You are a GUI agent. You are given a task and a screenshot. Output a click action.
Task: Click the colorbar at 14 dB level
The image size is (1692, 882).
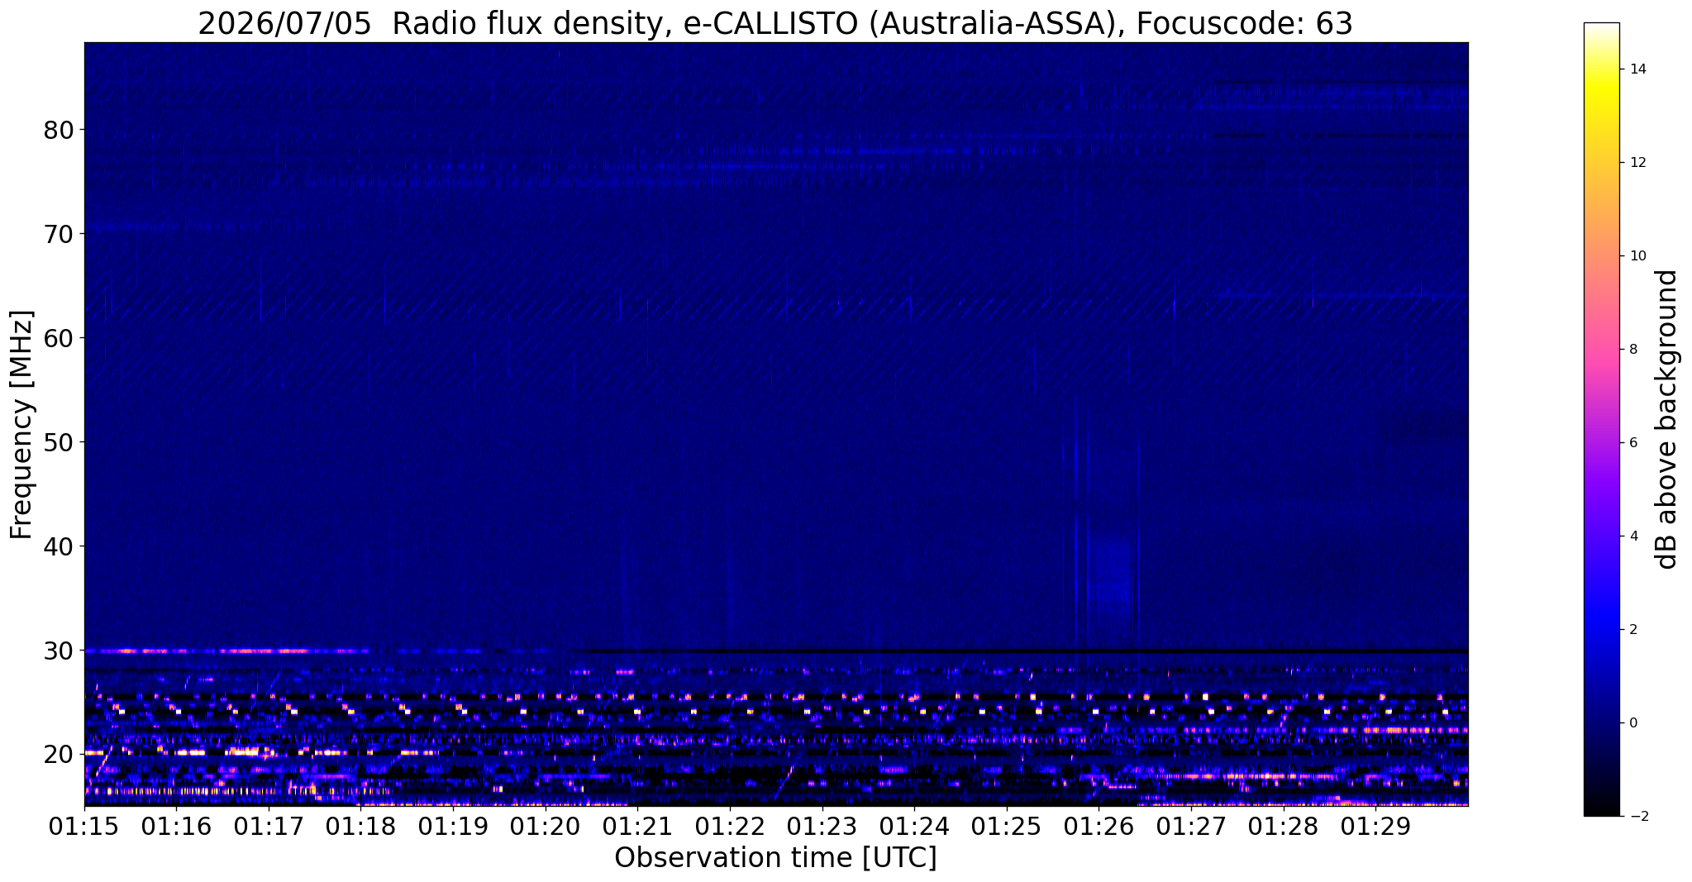coord(1601,69)
